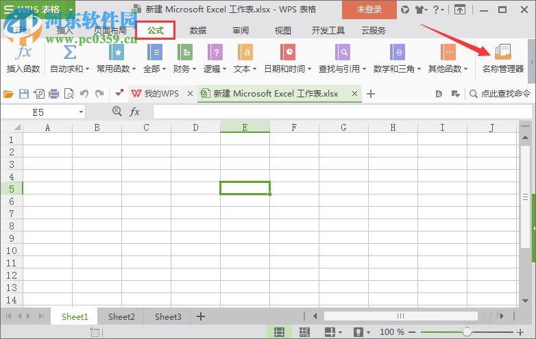The image size is (536, 339).
Task: Click the fx button beside formula bar
Action: [134, 112]
